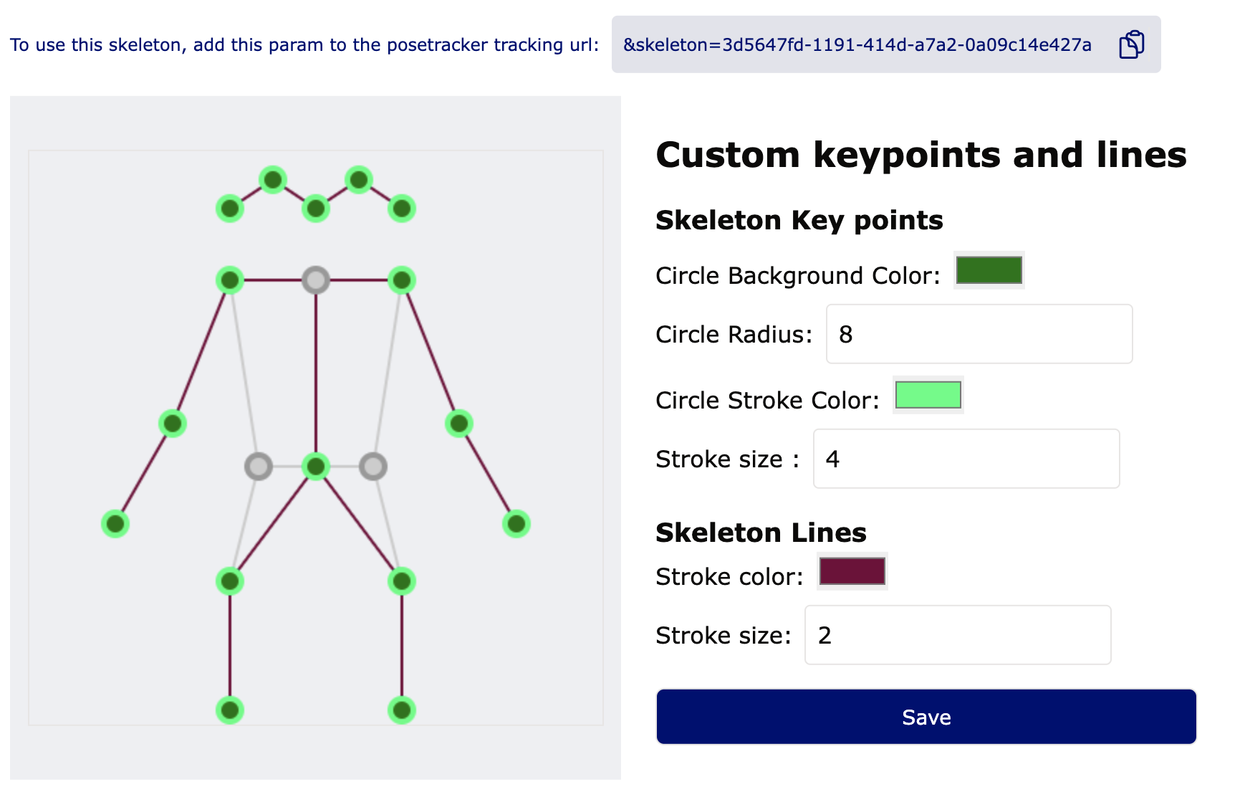Viewport: 1245px width, 787px height.
Task: Focus the Circle Radius input field
Action: [979, 334]
